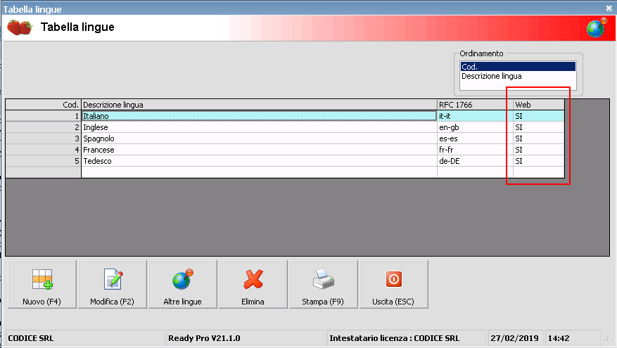Click the Stampa (F9) printer icon
The image size is (617, 348).
[x=324, y=279]
